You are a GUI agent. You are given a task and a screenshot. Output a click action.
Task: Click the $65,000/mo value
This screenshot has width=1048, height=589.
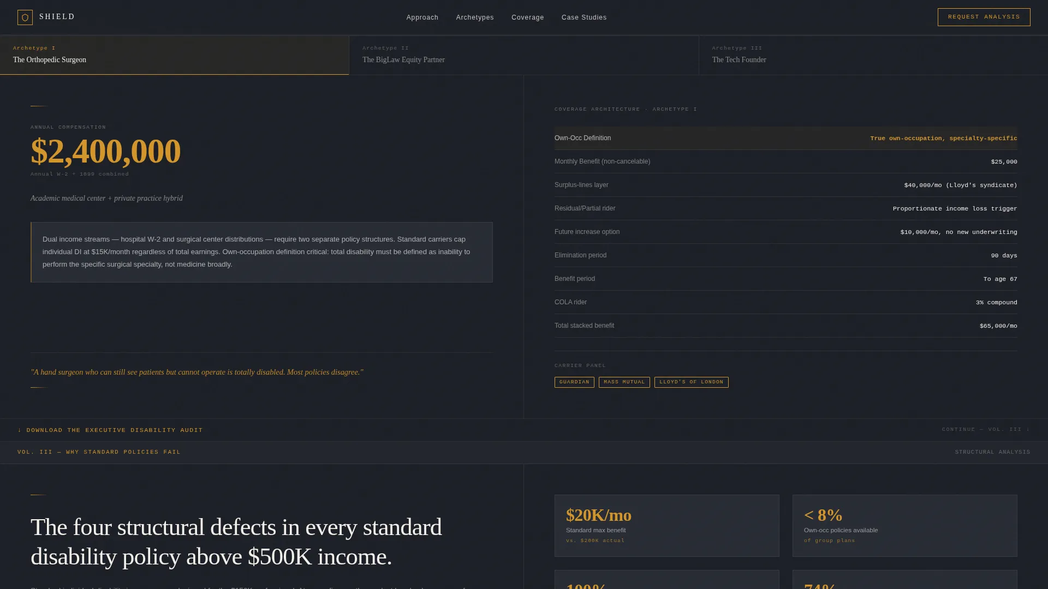click(998, 326)
